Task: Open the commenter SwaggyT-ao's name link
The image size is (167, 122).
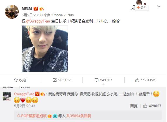Action: point(24,94)
